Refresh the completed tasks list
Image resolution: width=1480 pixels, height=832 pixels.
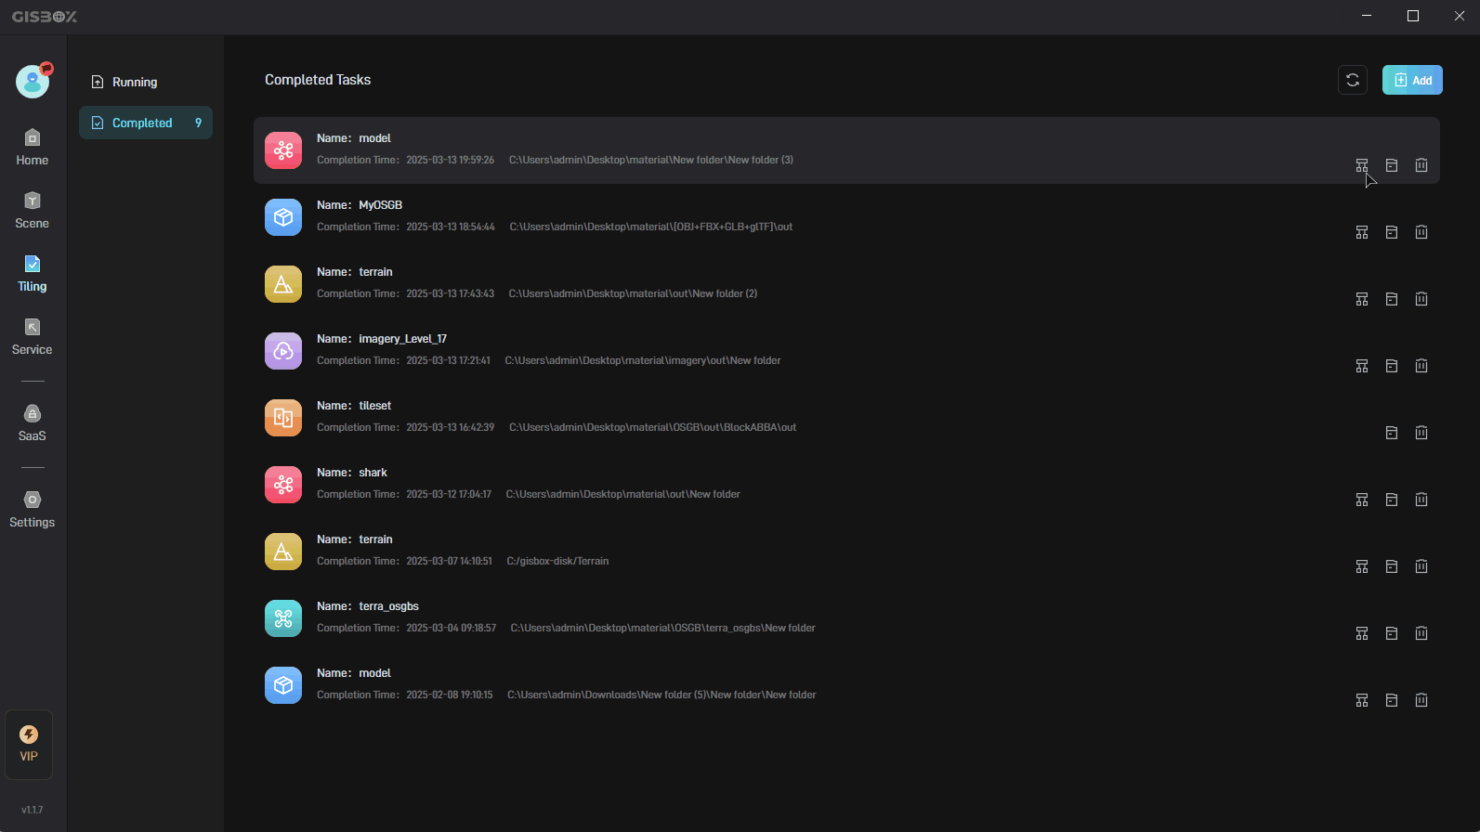coord(1353,80)
